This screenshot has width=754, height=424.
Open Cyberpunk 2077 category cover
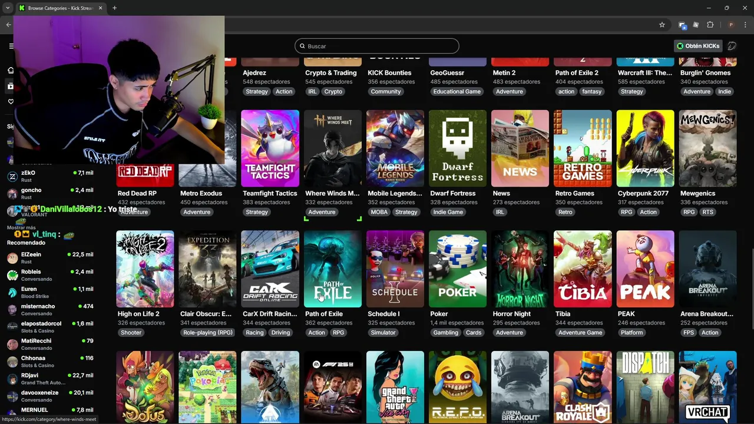pyautogui.click(x=645, y=148)
